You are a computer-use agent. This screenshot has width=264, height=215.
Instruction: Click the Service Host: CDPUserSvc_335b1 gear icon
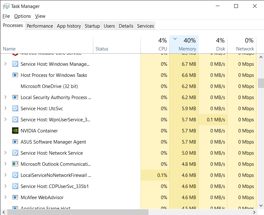(15, 186)
